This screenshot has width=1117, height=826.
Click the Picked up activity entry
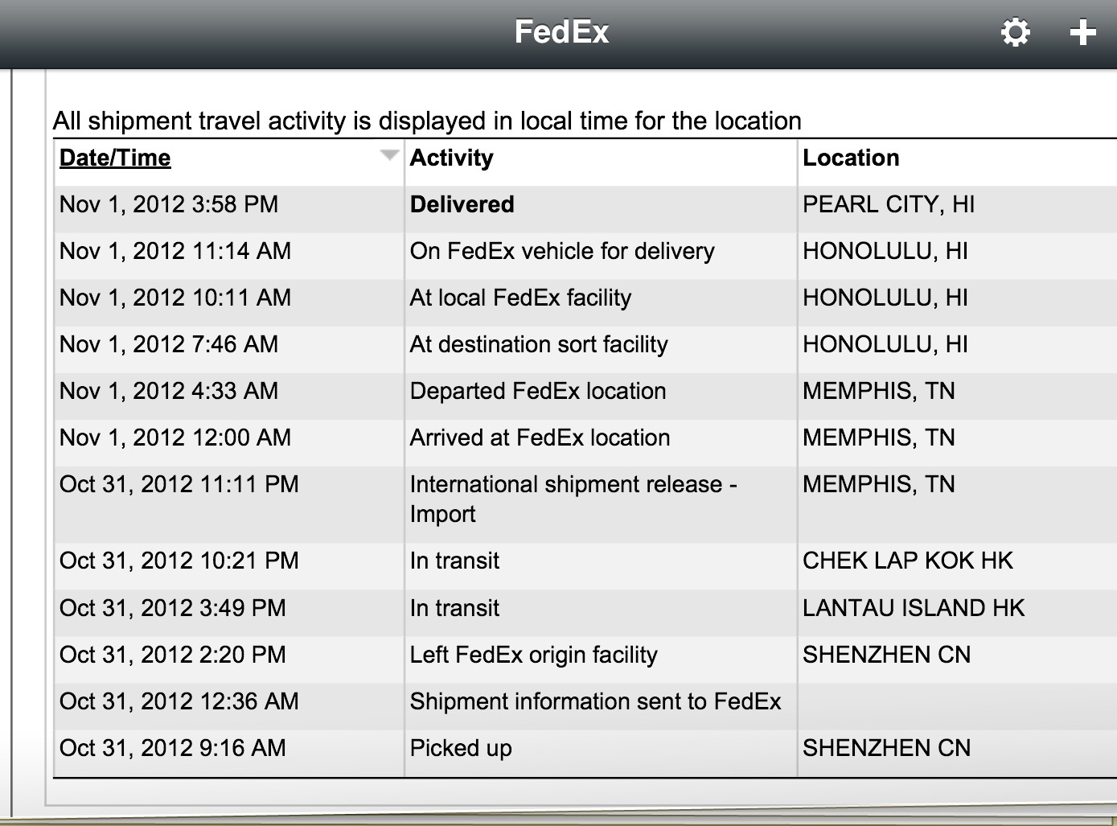[461, 748]
